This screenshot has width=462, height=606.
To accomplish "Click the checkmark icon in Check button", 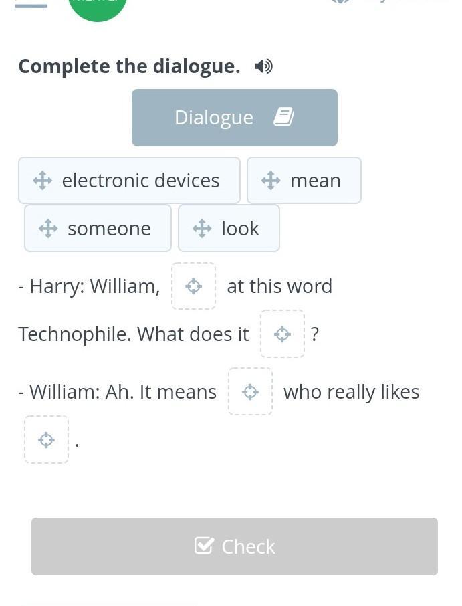I will [204, 546].
